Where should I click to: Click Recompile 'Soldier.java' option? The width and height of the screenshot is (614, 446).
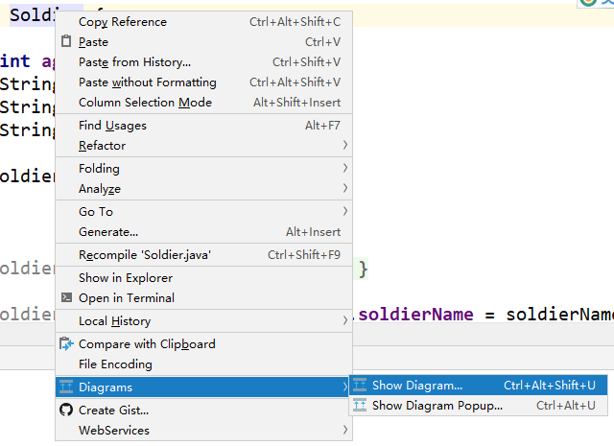click(145, 255)
